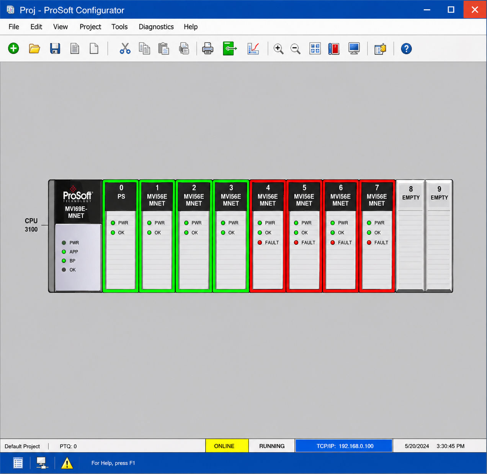Image resolution: width=487 pixels, height=474 pixels.
Task: Open the chart graph toolbar icon
Action: 253,49
